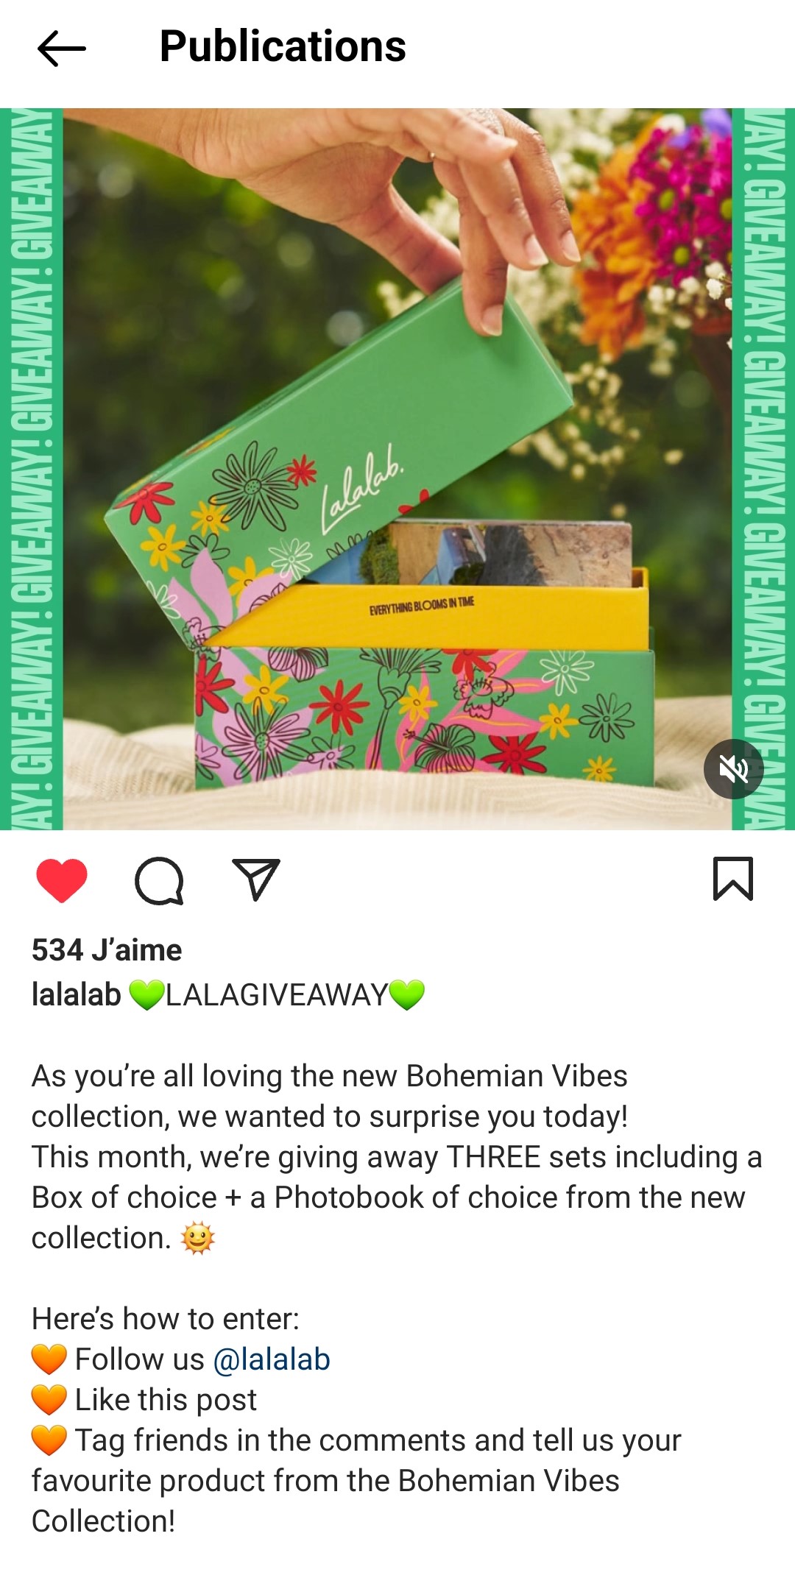795x1578 pixels.
Task: Save post with the bookmark icon
Action: pyautogui.click(x=733, y=879)
